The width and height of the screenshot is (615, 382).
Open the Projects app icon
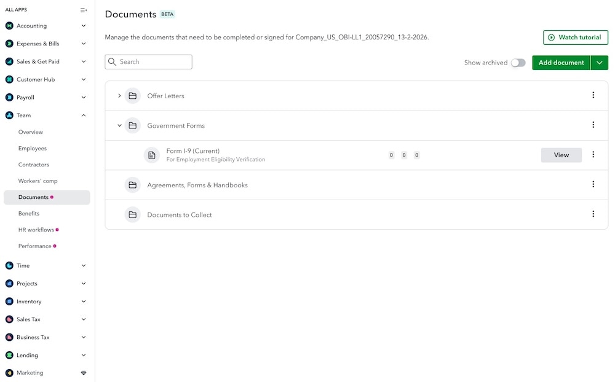pyautogui.click(x=9, y=283)
